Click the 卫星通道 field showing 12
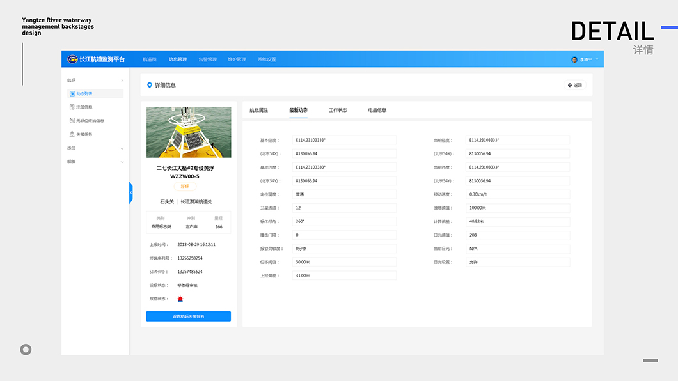678x381 pixels. [344, 208]
